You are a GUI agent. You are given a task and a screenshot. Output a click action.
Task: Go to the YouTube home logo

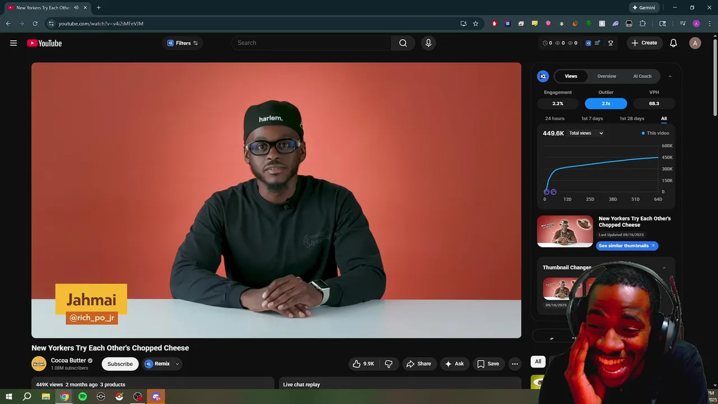coord(44,43)
